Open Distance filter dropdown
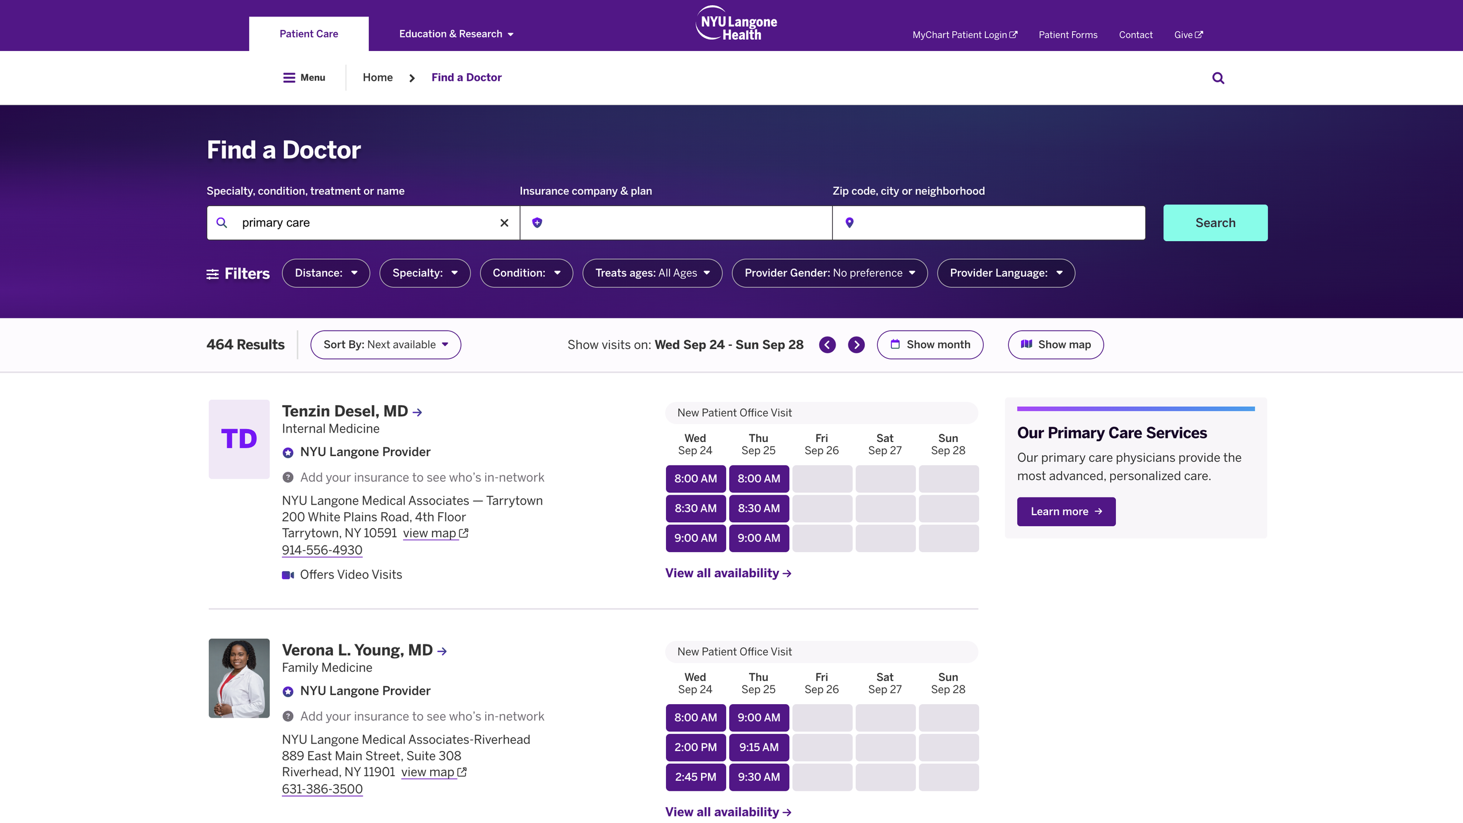1463x823 pixels. tap(326, 273)
